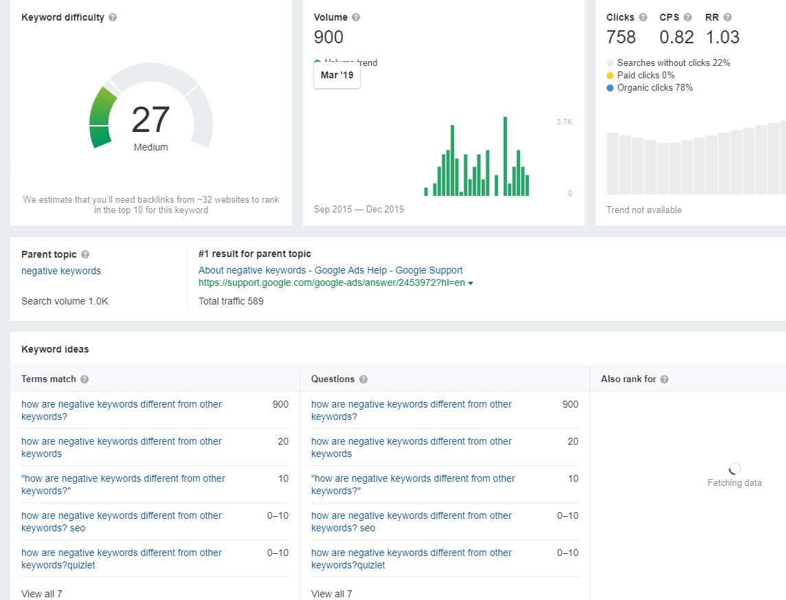This screenshot has height=600, width=786.
Task: Open first Terms match keyword with question mark
Action: click(122, 410)
